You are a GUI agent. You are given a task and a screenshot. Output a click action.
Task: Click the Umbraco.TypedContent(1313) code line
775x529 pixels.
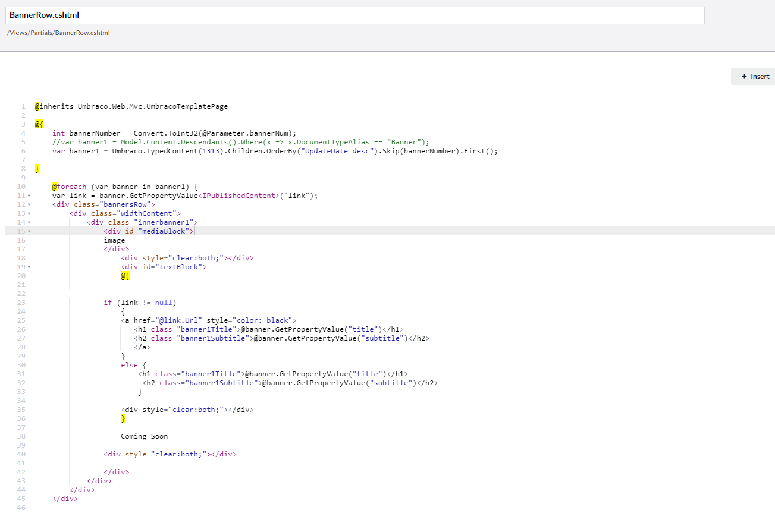[x=275, y=151]
